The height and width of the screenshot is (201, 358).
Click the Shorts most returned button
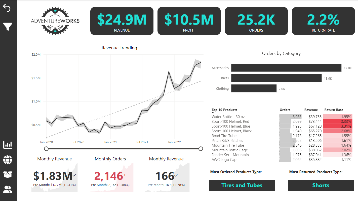pyautogui.click(x=321, y=185)
